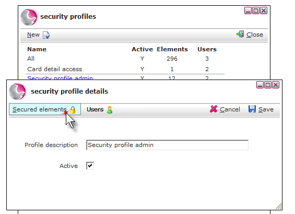This screenshot has height=214, width=295.
Task: Click elements count 1 for Card detail access
Action: tap(172, 69)
